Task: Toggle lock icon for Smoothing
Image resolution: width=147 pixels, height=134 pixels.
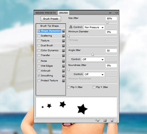Action: click(x=63, y=76)
